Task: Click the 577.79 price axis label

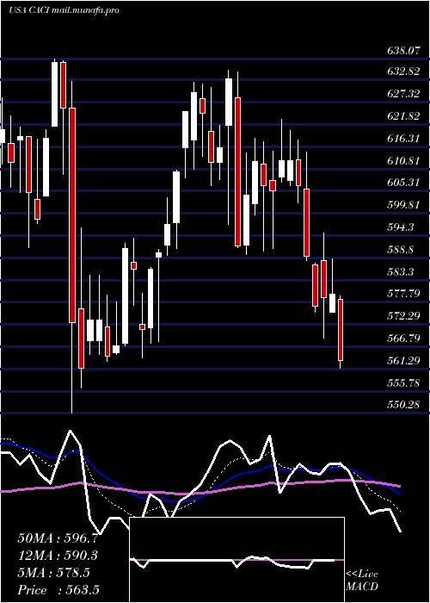Action: point(402,294)
